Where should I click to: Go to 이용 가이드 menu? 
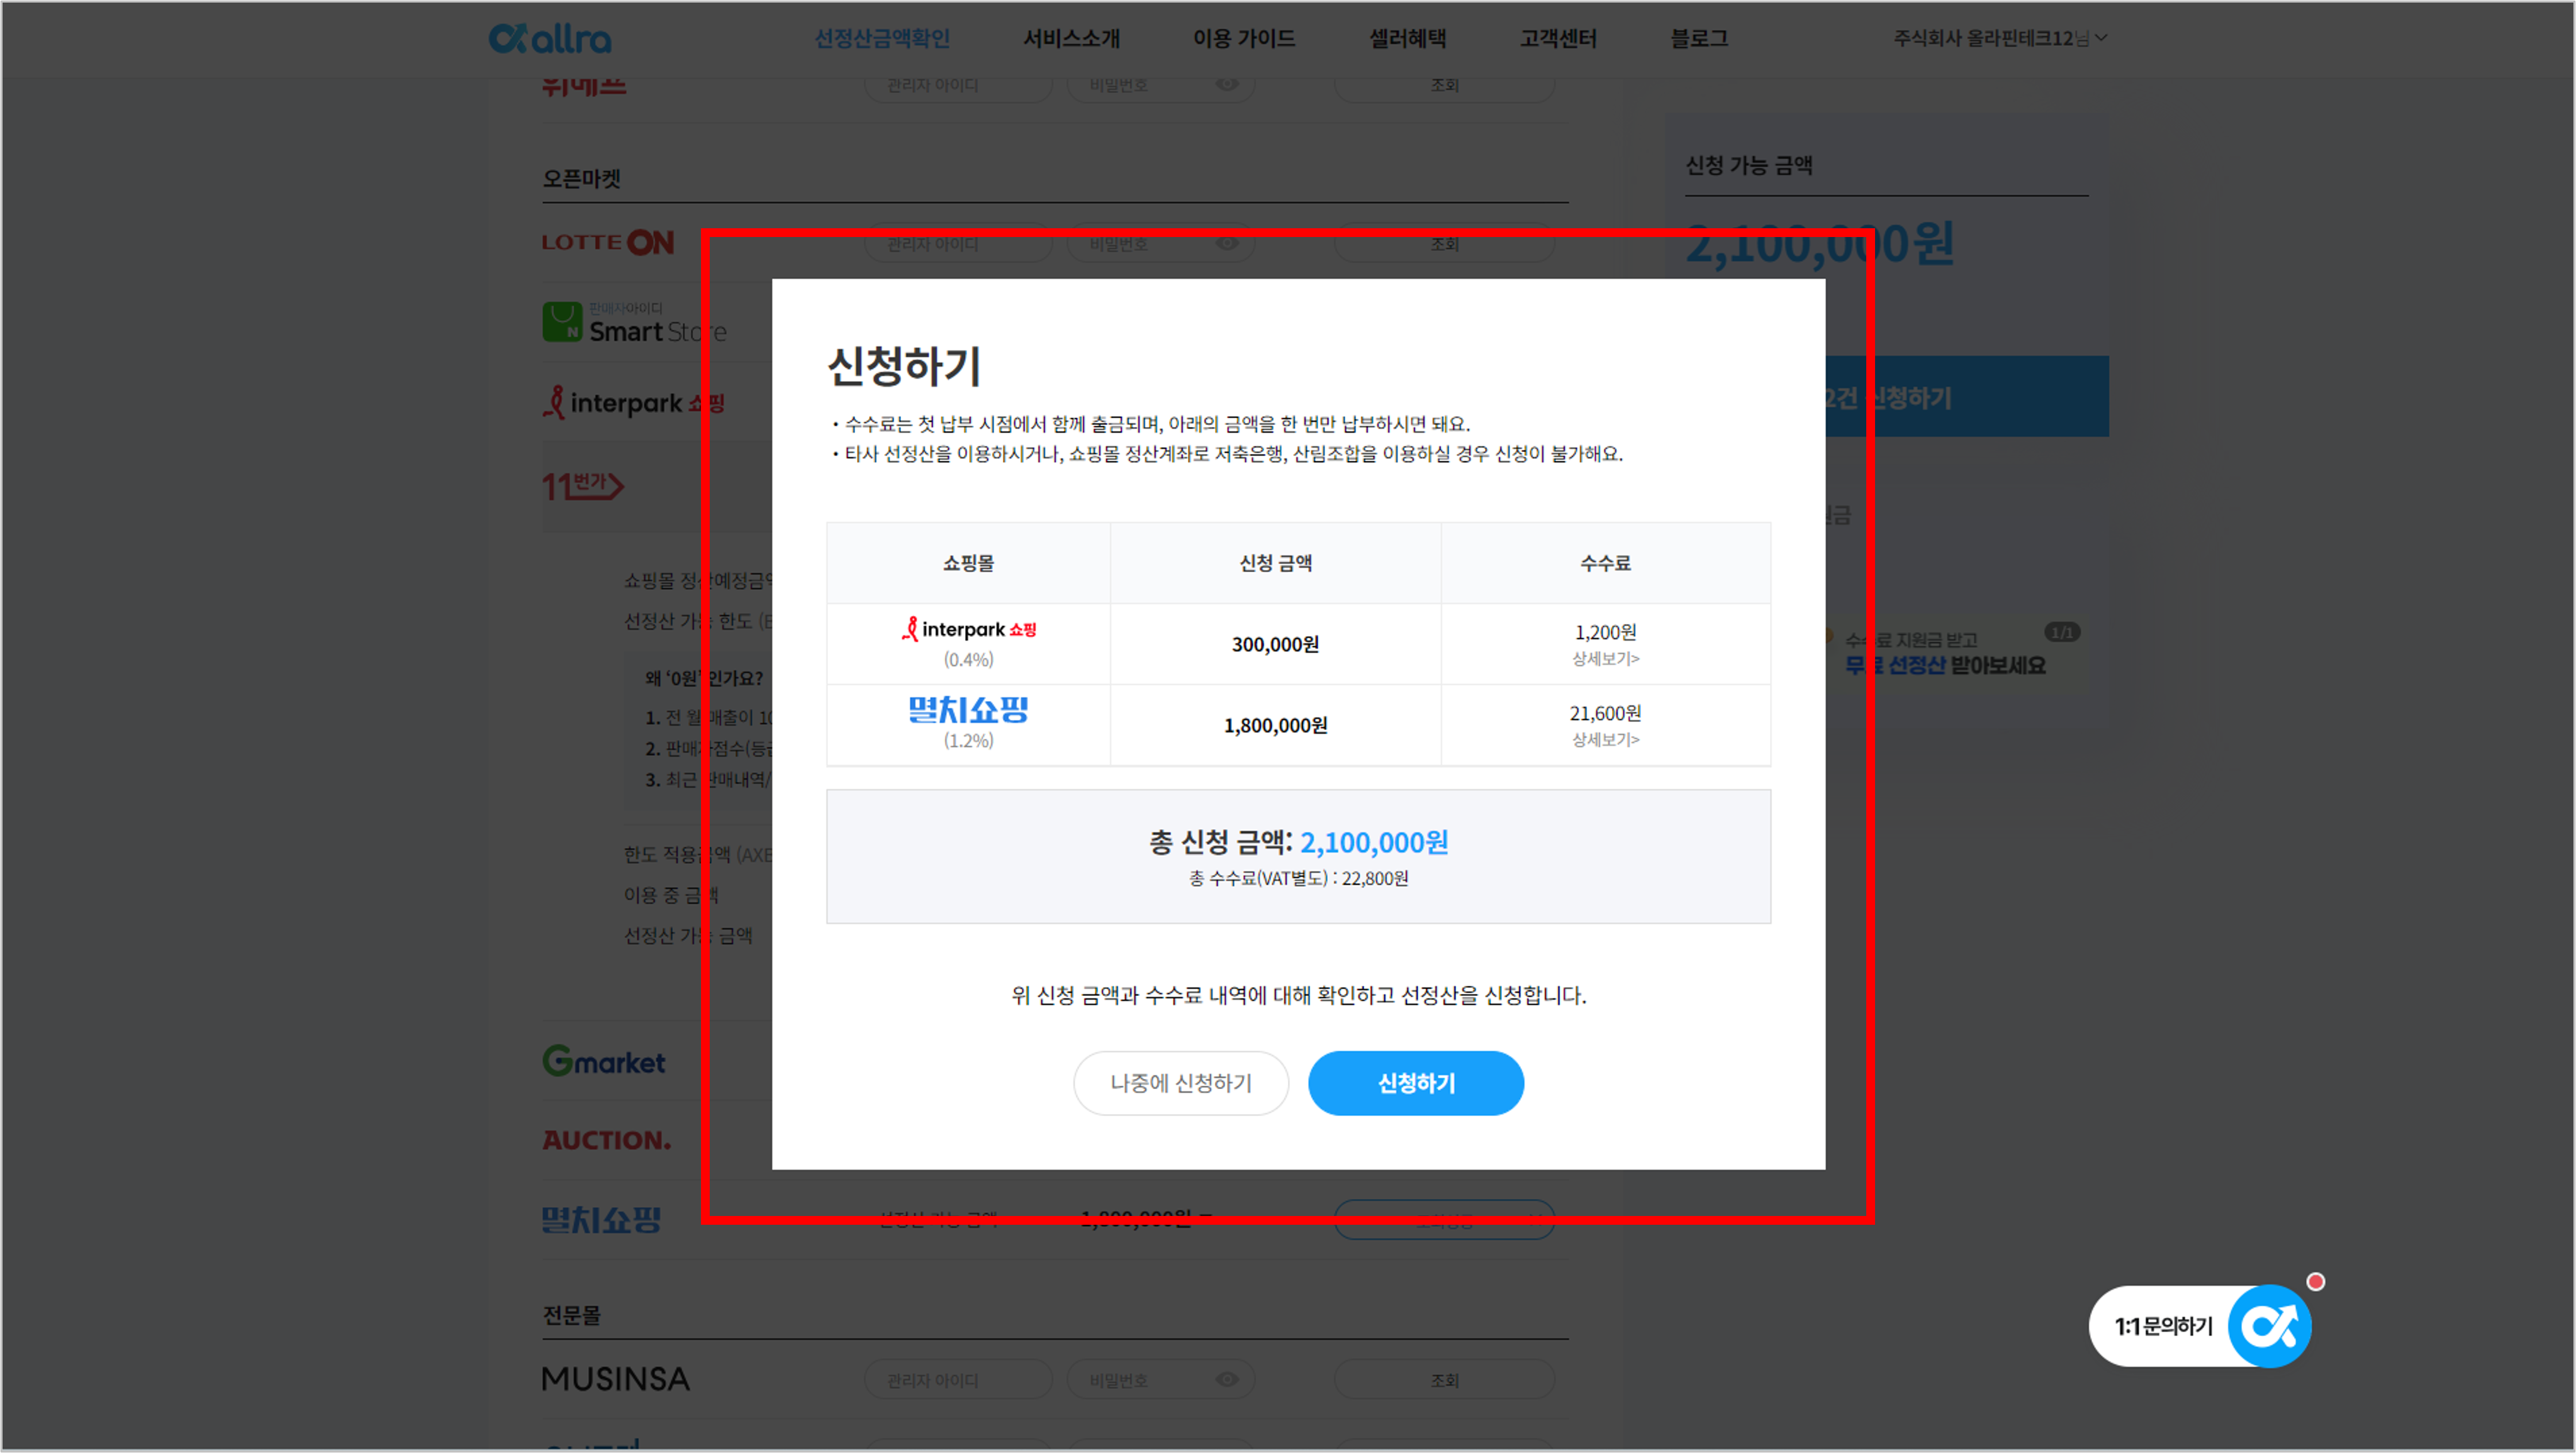coord(1244,38)
